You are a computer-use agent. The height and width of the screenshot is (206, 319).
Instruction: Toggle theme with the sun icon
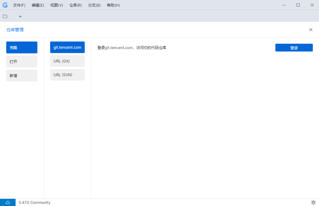pos(313,202)
